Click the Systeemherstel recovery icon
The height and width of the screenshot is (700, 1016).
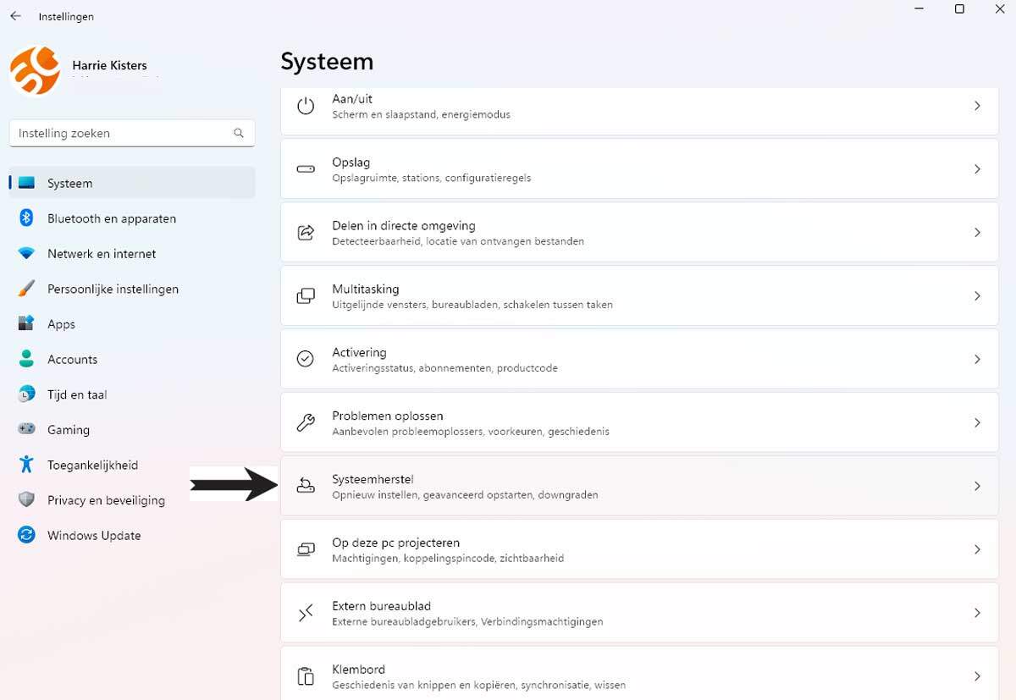point(306,486)
